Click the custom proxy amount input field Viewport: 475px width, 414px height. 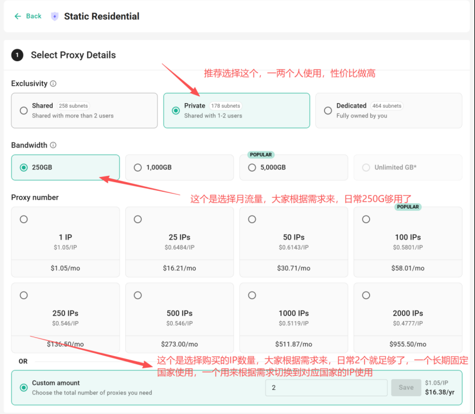click(x=326, y=388)
